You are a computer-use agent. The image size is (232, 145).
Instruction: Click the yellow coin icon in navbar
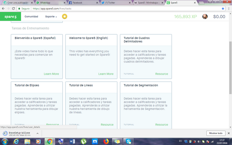pyautogui.click(x=65, y=16)
